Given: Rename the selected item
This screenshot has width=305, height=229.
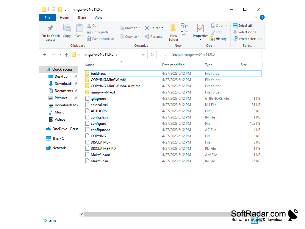Looking at the screenshot, I should tap(154, 37).
